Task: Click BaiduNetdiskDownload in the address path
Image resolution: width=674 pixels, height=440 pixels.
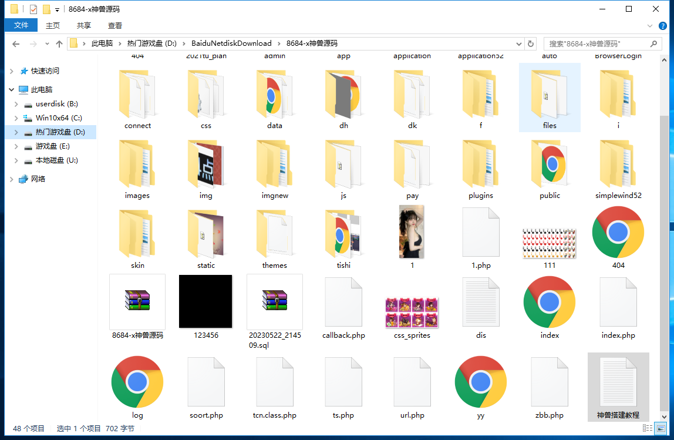Action: [x=231, y=43]
